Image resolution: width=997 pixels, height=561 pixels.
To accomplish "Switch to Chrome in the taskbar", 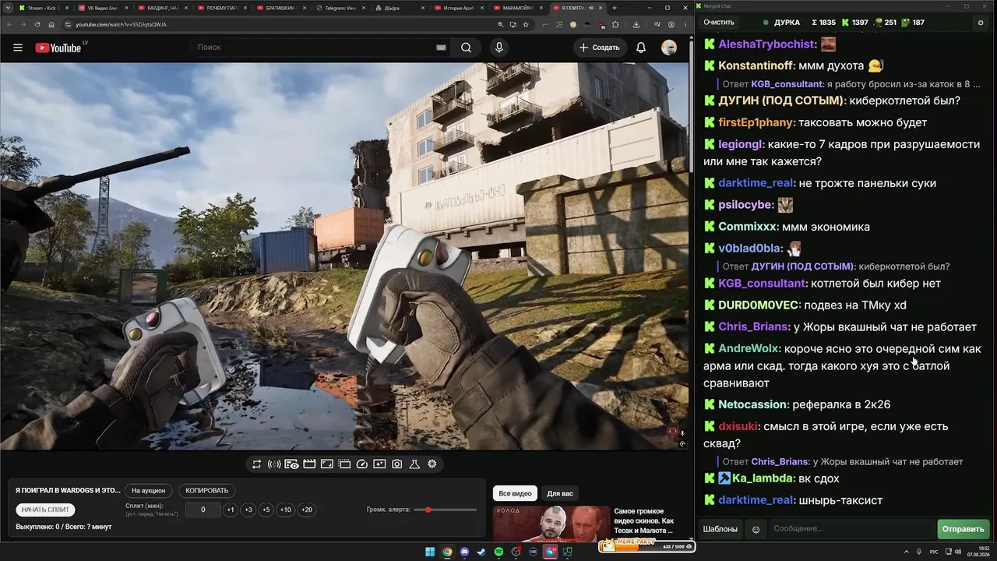I will pyautogui.click(x=447, y=552).
